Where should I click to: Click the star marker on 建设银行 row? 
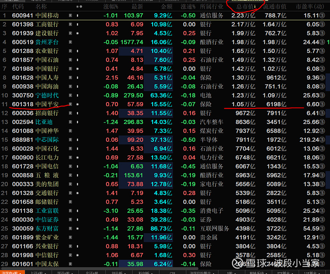tap(78, 33)
